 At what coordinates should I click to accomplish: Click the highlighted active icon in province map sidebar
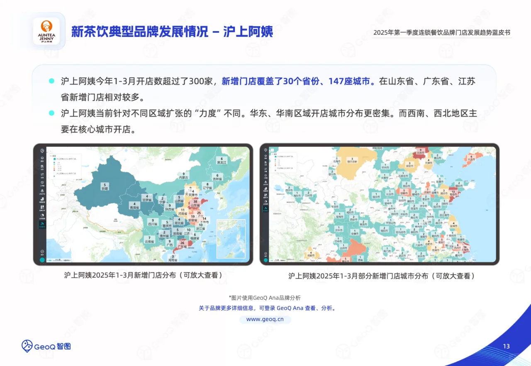[x=42, y=224]
